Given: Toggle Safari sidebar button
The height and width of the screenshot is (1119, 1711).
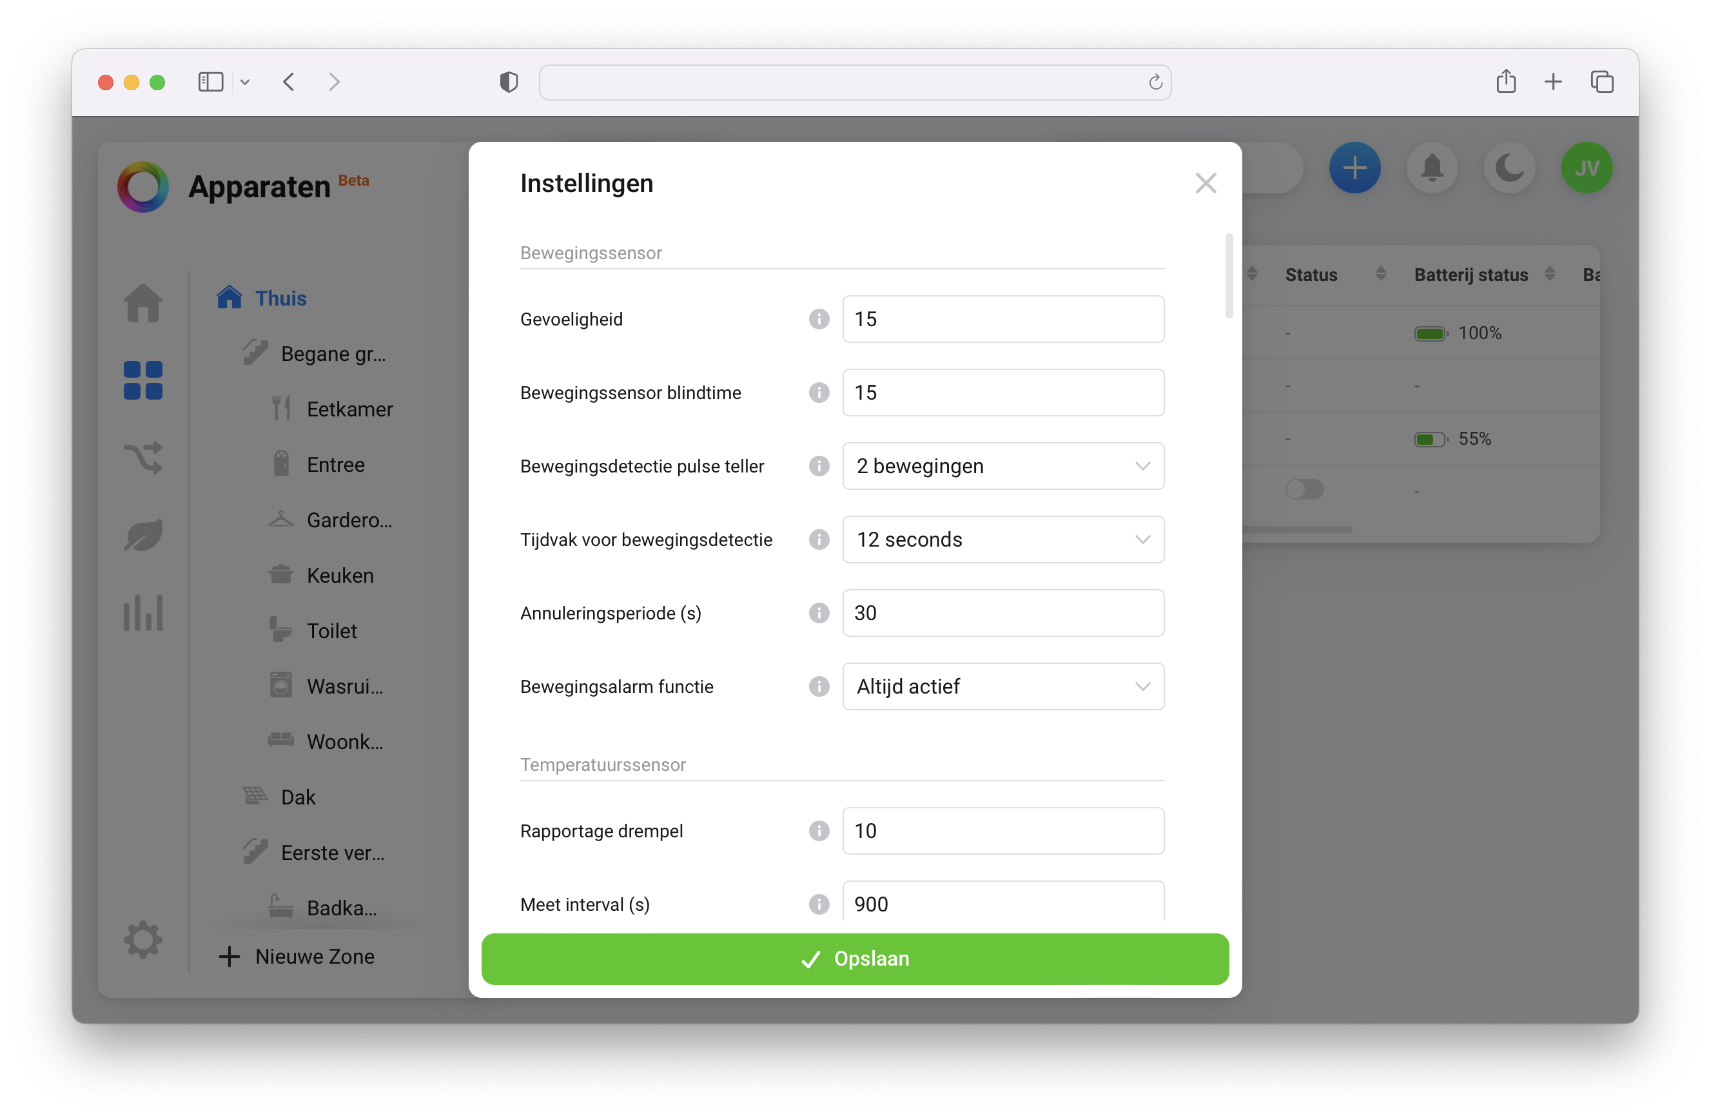Looking at the screenshot, I should (x=211, y=82).
